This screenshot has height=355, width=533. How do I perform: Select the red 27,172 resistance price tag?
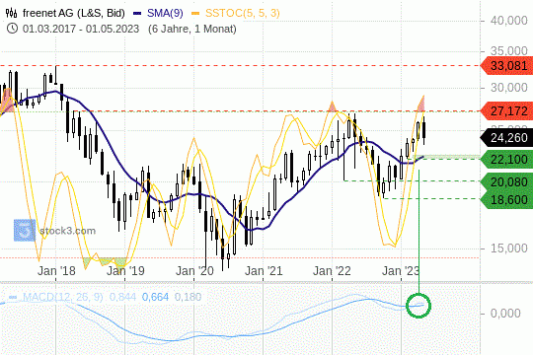tap(506, 111)
